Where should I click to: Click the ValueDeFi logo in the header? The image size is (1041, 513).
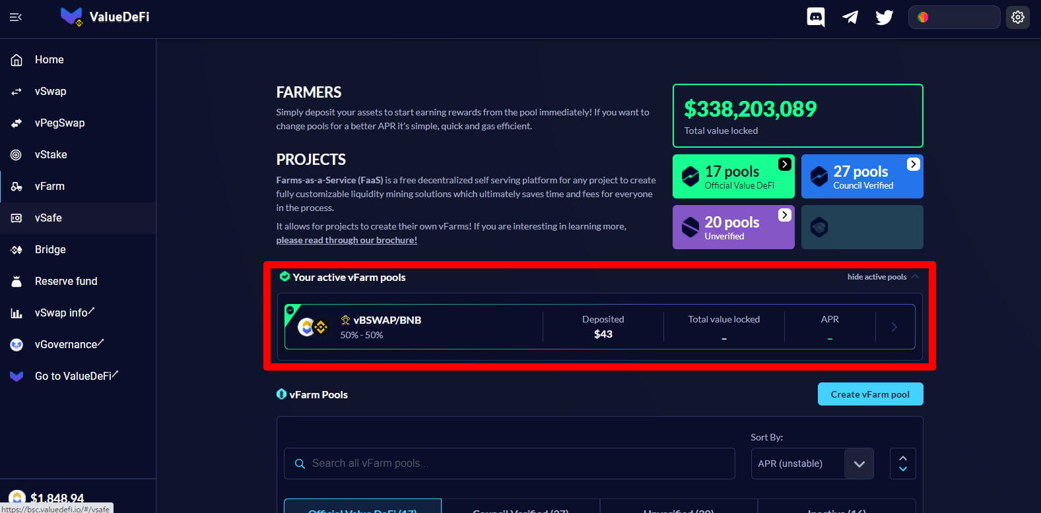(x=105, y=17)
